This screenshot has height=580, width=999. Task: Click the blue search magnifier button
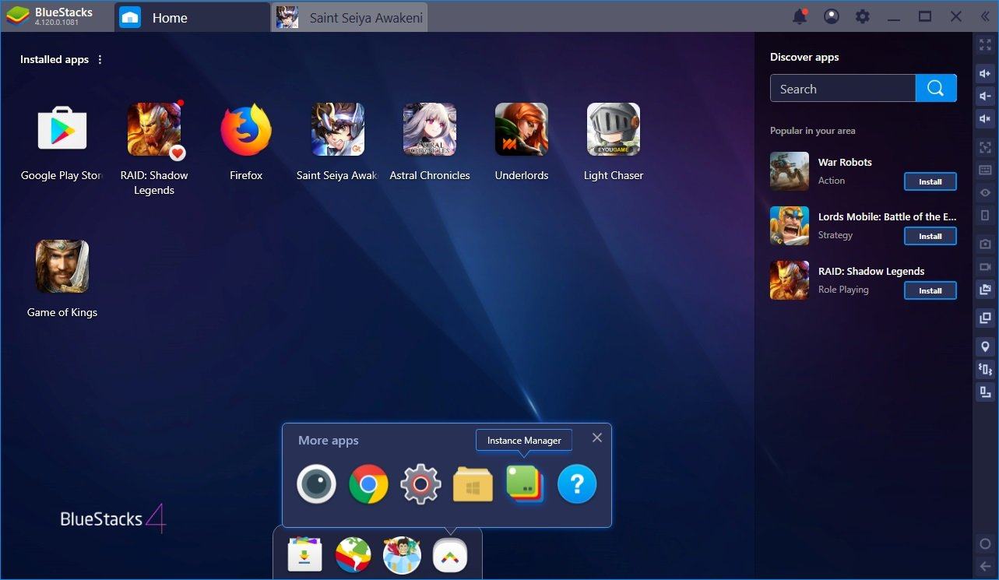tap(936, 89)
